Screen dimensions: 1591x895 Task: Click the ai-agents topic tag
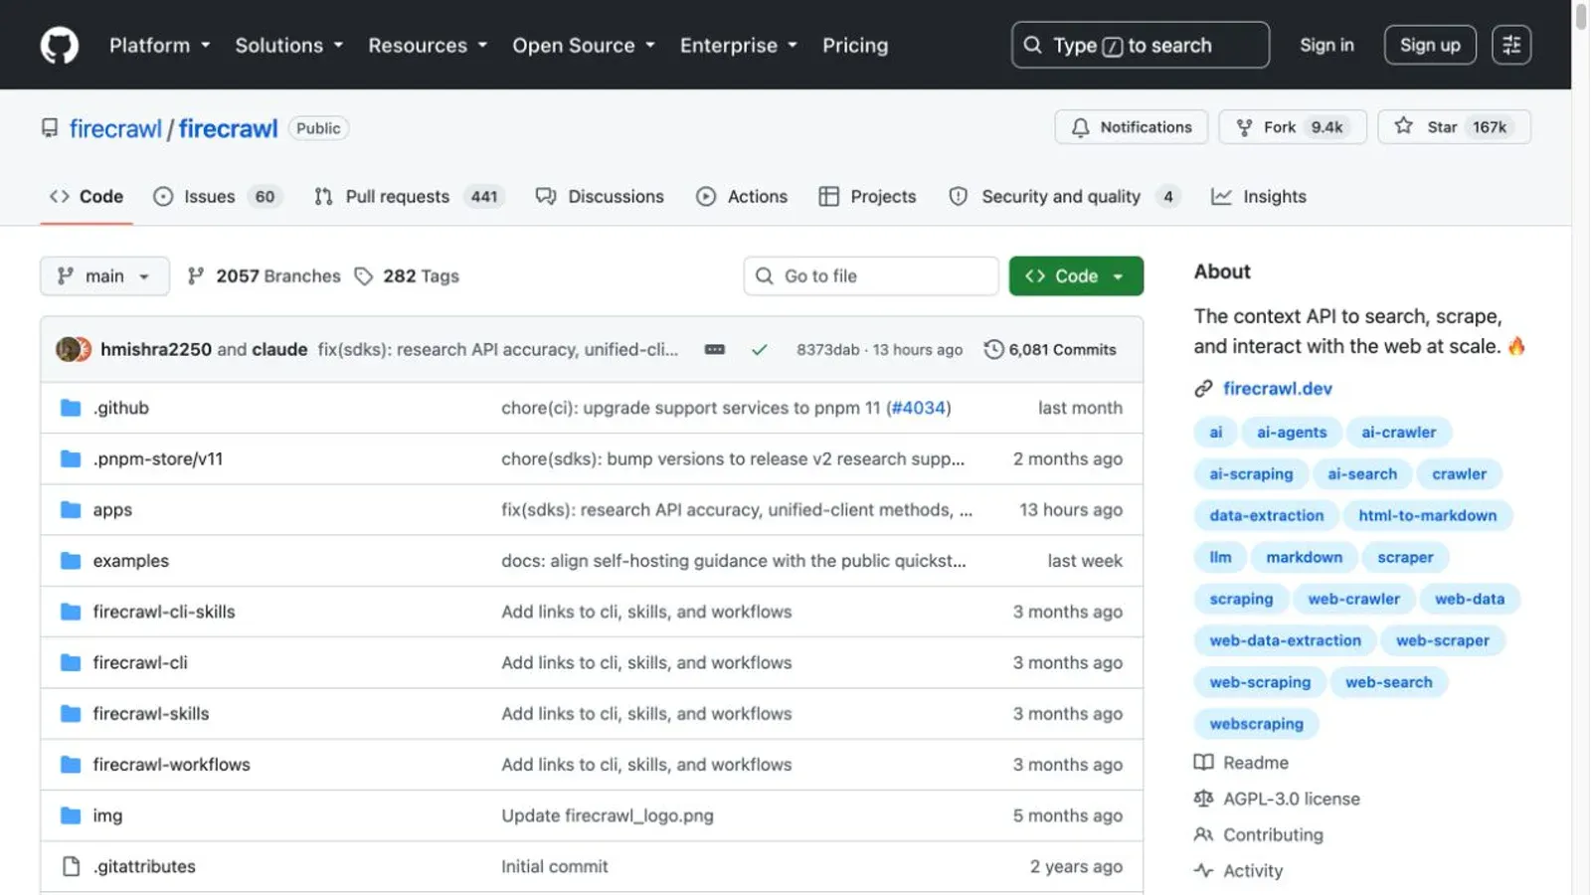click(1292, 433)
